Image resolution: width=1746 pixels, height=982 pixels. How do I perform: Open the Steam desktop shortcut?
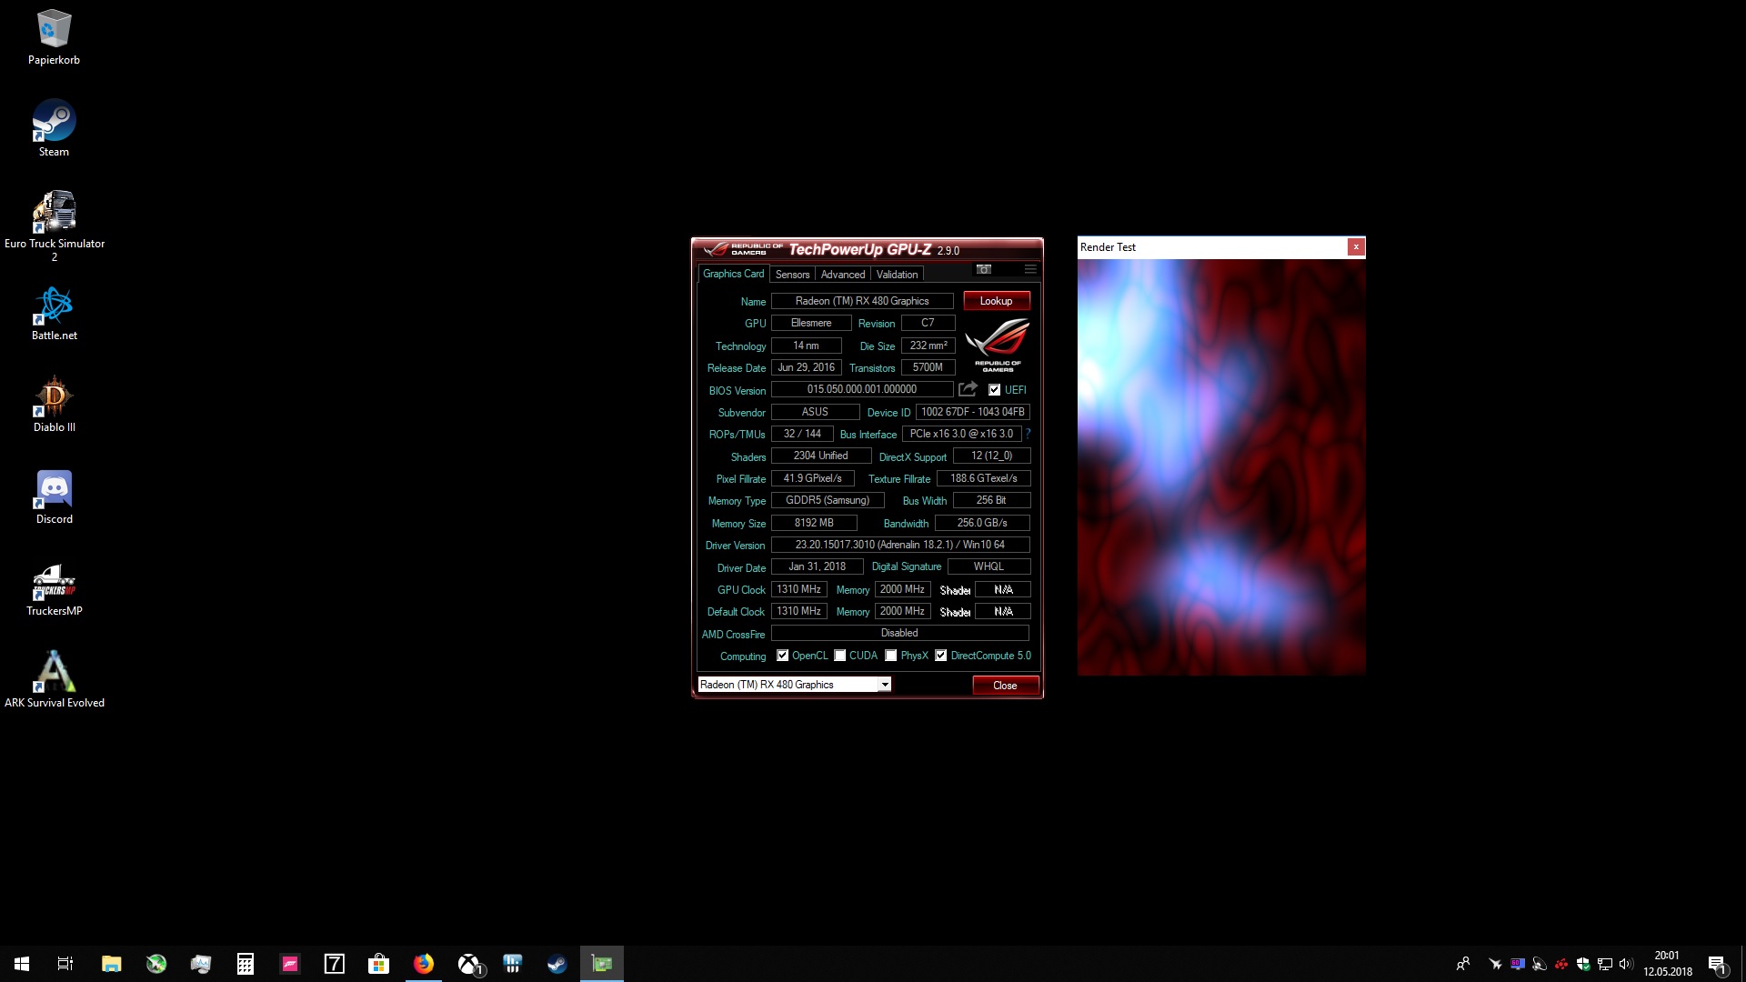(x=54, y=128)
